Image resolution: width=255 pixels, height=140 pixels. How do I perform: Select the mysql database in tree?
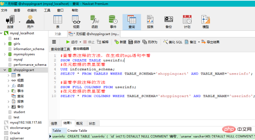(x=18, y=59)
